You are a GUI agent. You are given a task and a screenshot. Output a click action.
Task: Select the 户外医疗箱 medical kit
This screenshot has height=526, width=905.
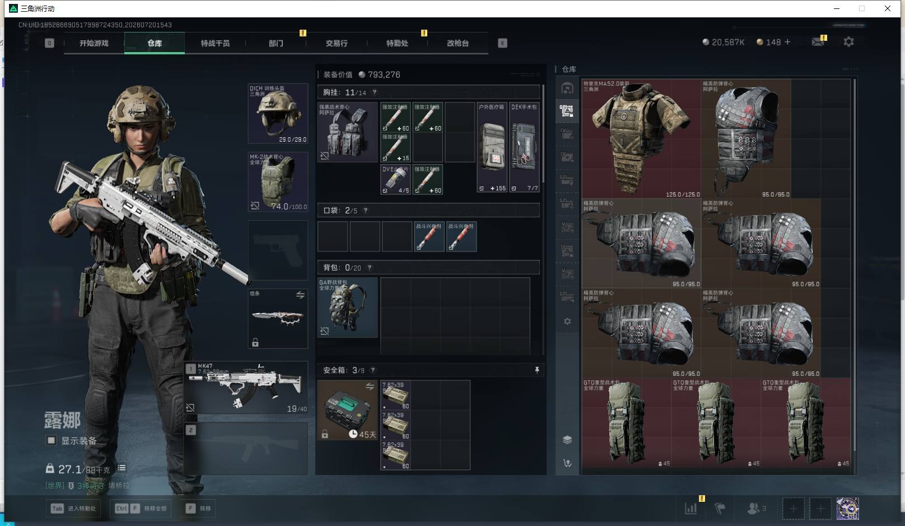[492, 147]
